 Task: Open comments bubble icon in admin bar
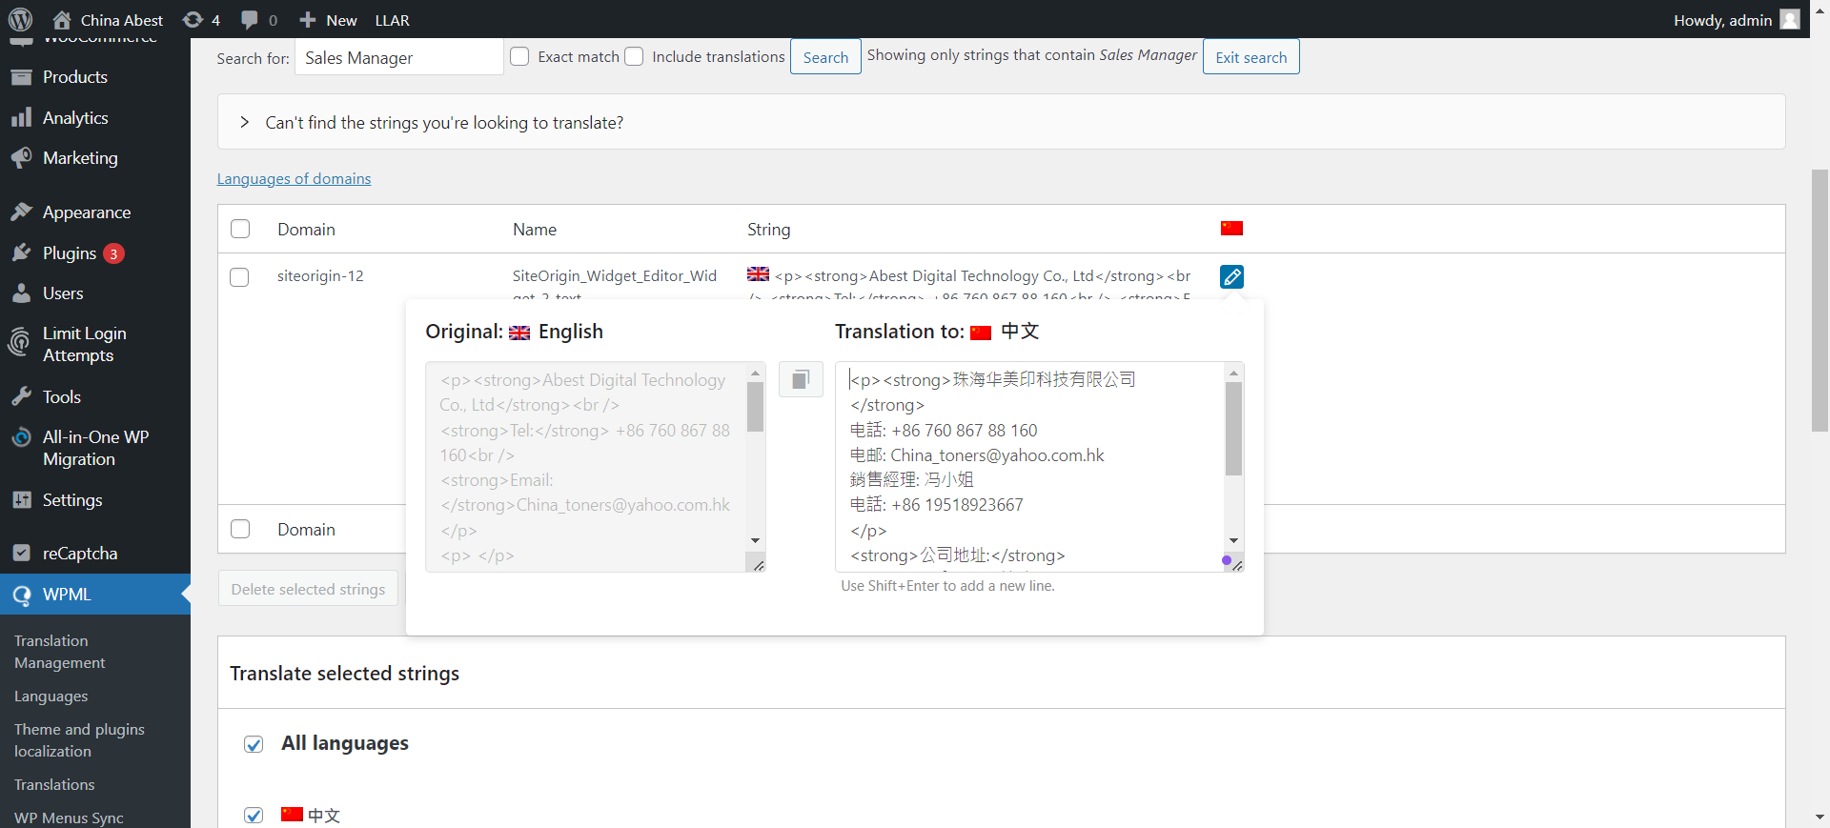(x=250, y=20)
